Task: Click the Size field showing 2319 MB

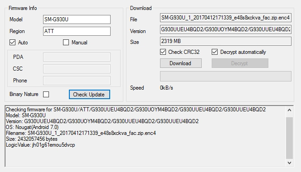Action: [x=226, y=41]
